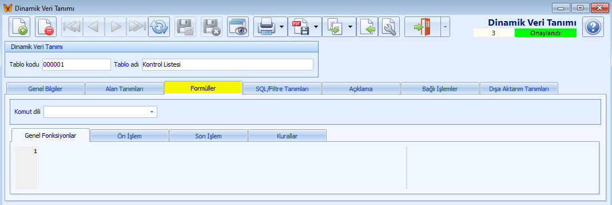Switch to the Bağlı İşlemler tab
Image resolution: width=612 pixels, height=205 pixels.
point(440,88)
